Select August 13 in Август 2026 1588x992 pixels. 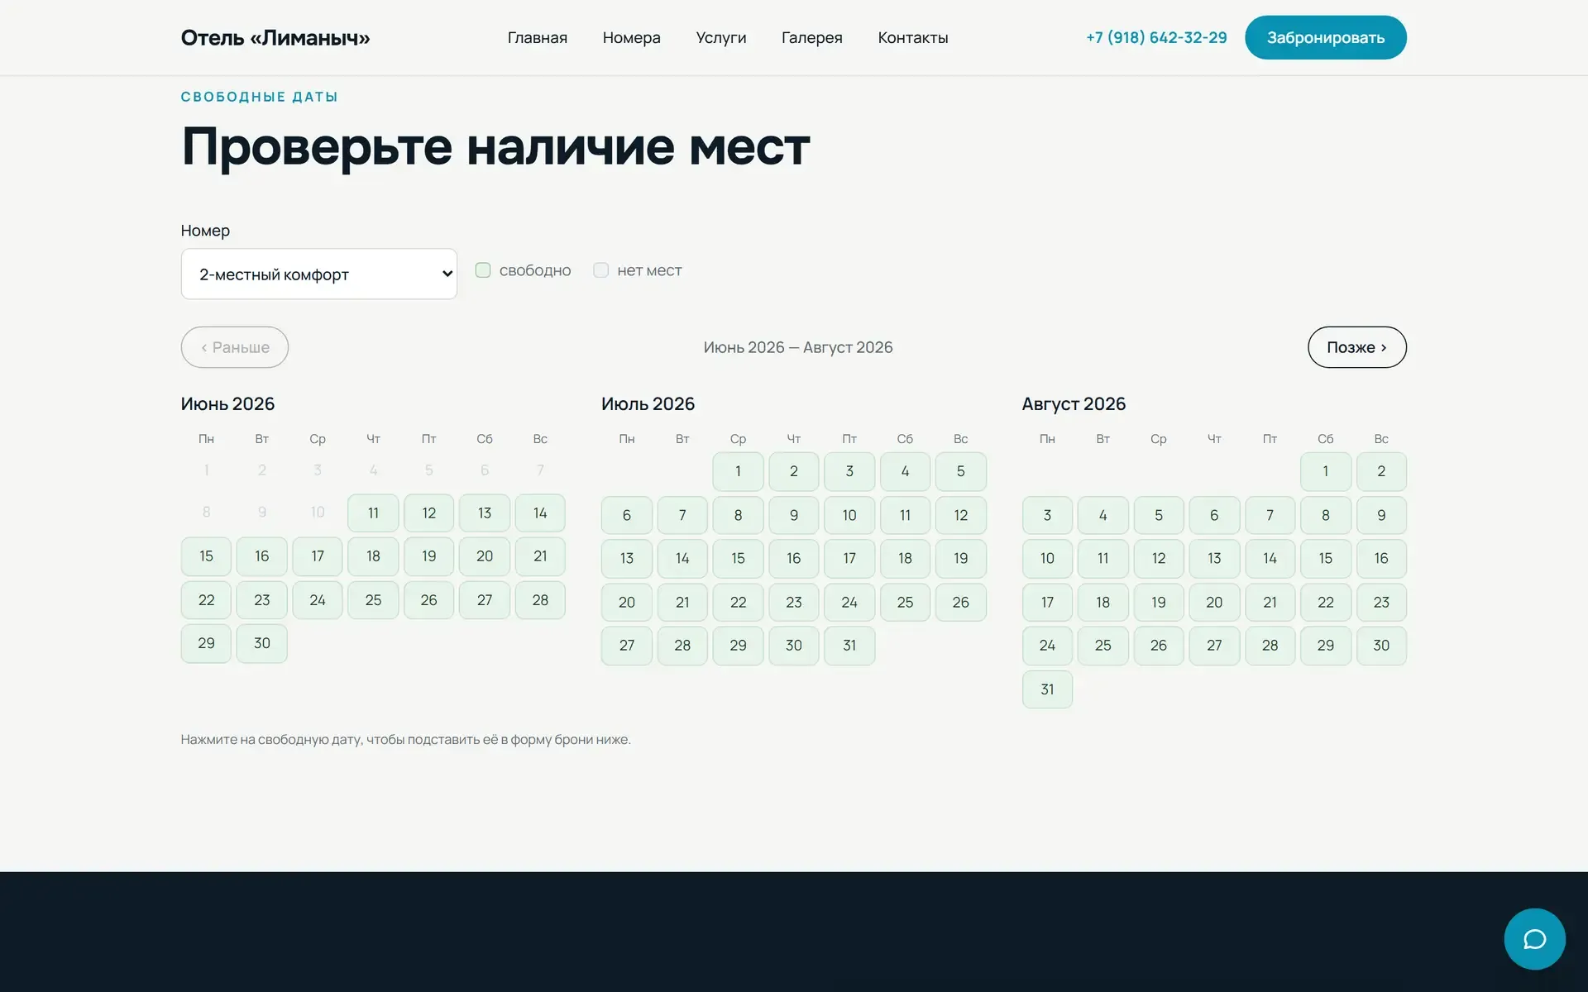pos(1214,558)
